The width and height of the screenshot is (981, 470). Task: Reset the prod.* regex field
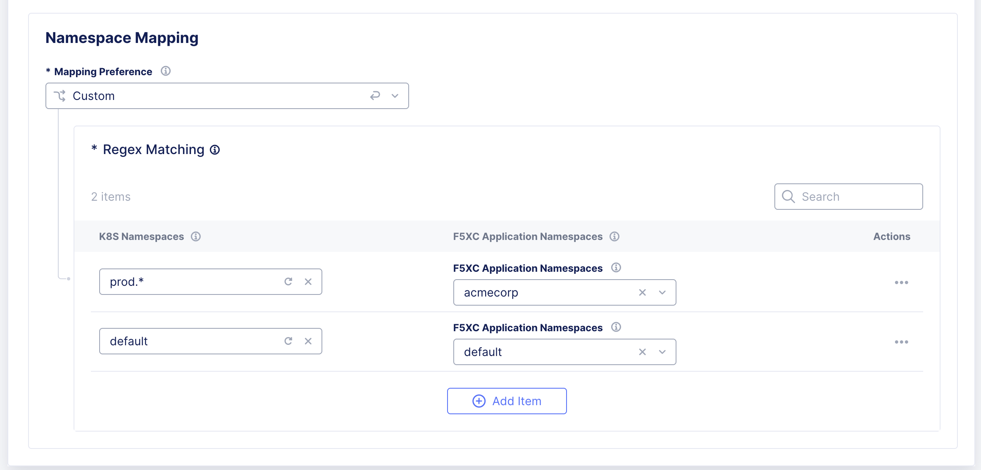click(288, 281)
